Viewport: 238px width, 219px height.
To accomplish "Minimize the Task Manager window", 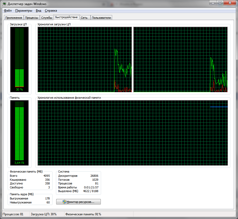I will (213, 3).
